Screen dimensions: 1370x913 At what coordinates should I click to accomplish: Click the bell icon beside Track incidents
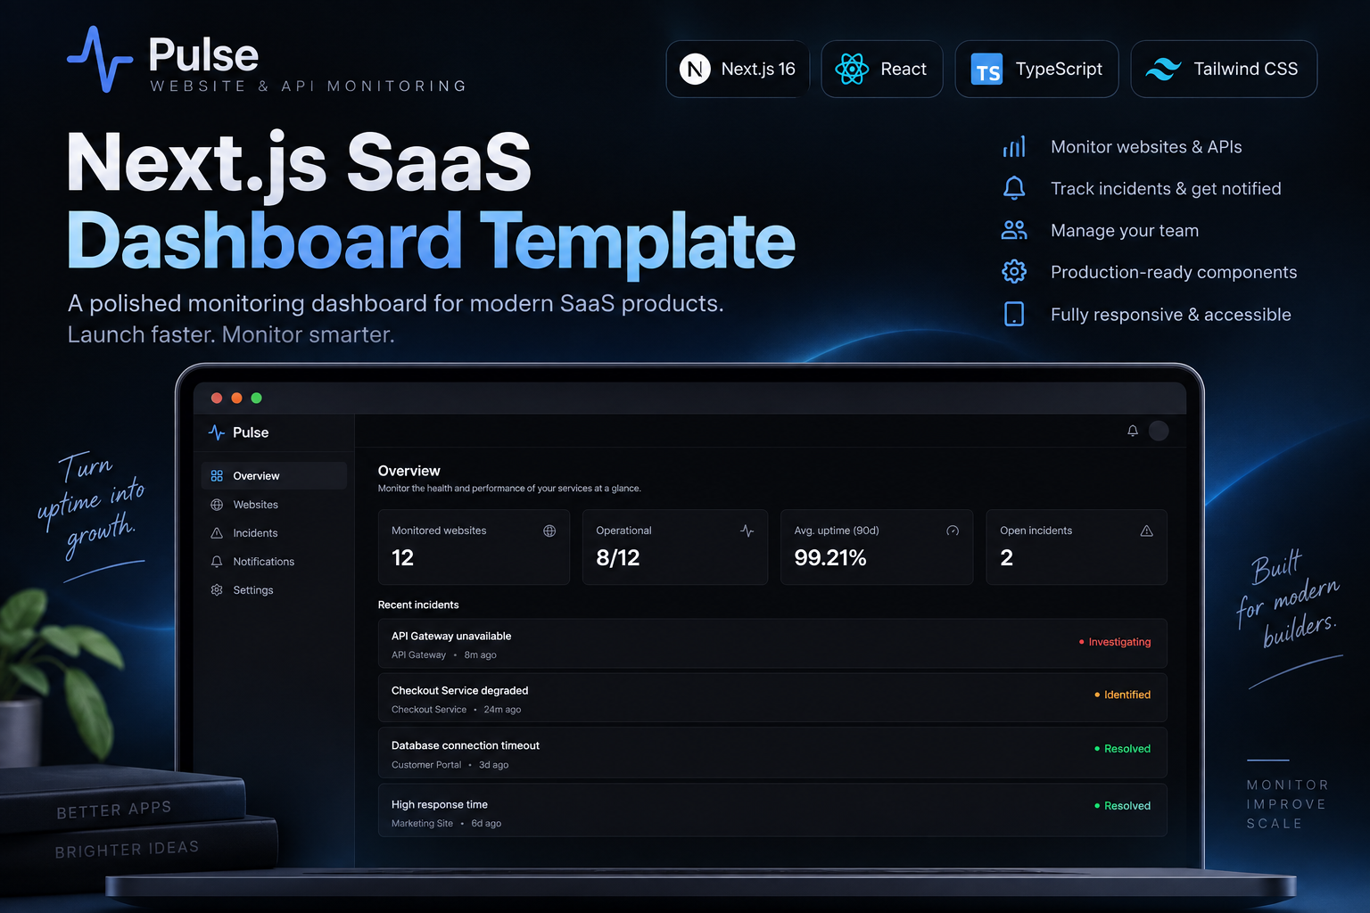coord(1014,188)
